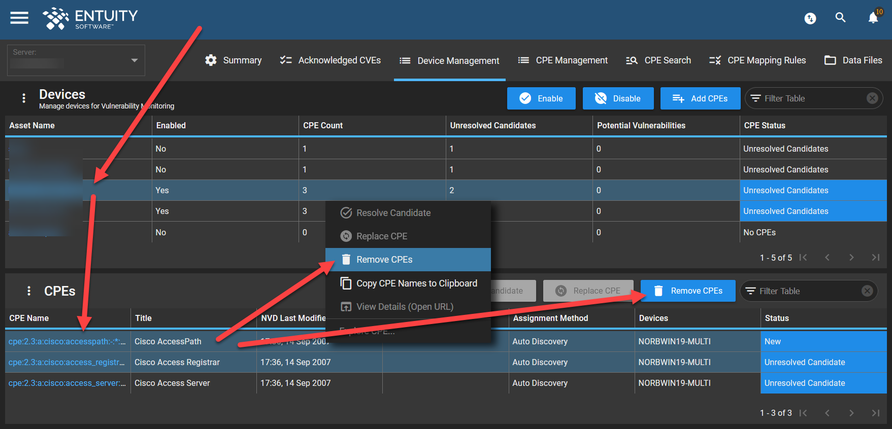Sort CPEs by CPE Name column
Screen dimensions: 892x429
[x=68, y=318]
